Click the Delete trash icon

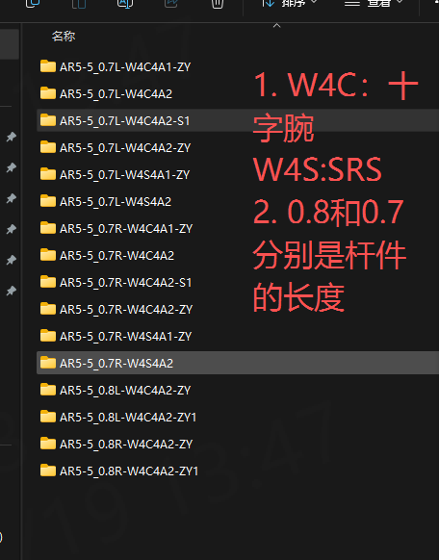(218, 4)
